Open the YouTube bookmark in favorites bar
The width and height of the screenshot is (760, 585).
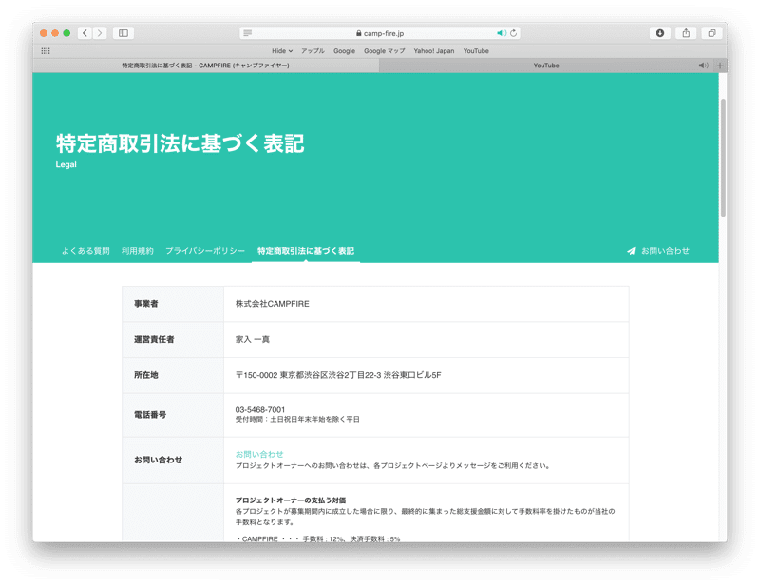pos(476,51)
